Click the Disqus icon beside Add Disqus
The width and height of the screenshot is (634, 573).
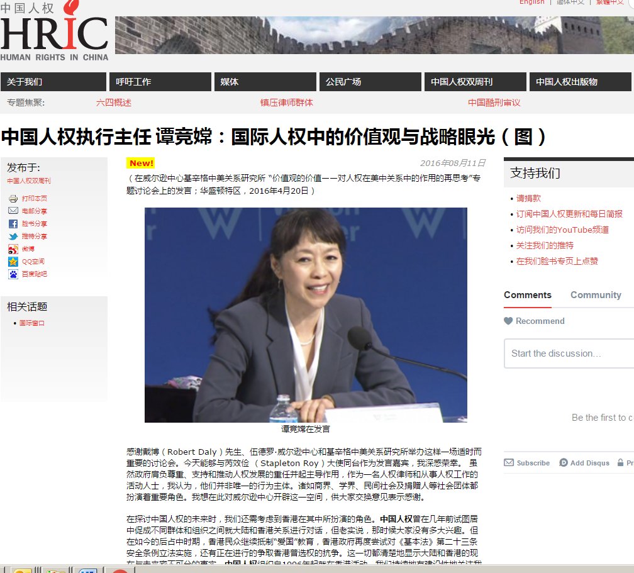(x=564, y=462)
